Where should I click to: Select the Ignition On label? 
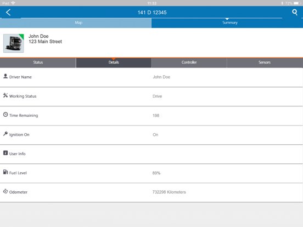point(19,135)
